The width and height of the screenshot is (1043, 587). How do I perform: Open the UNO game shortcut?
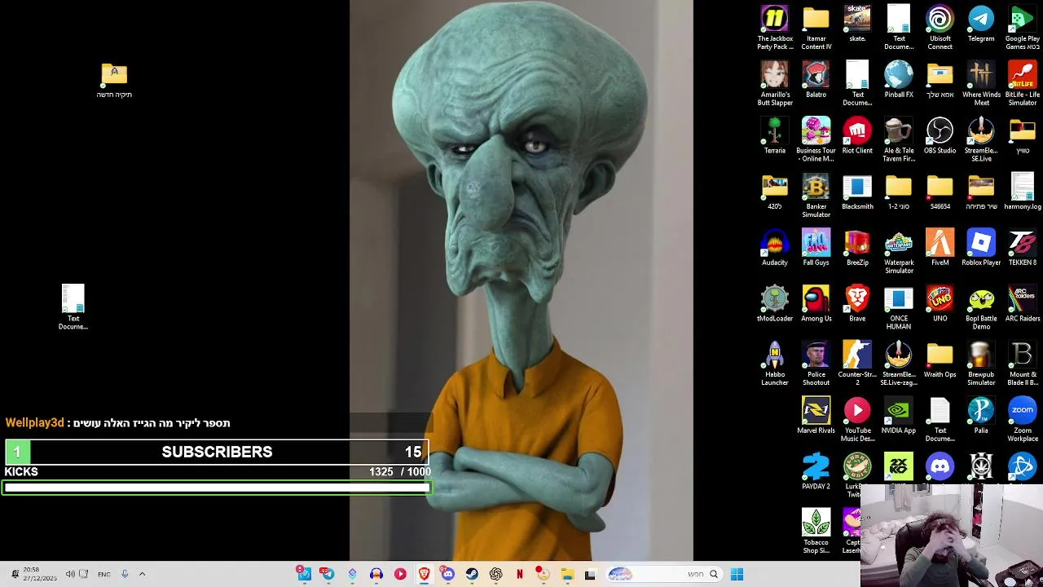940,304
